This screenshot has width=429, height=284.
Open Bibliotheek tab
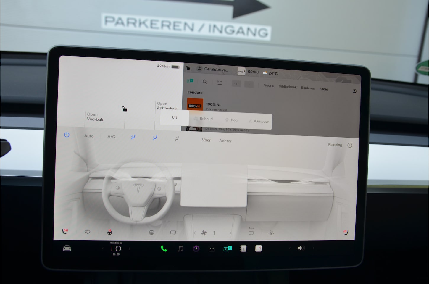pos(288,87)
